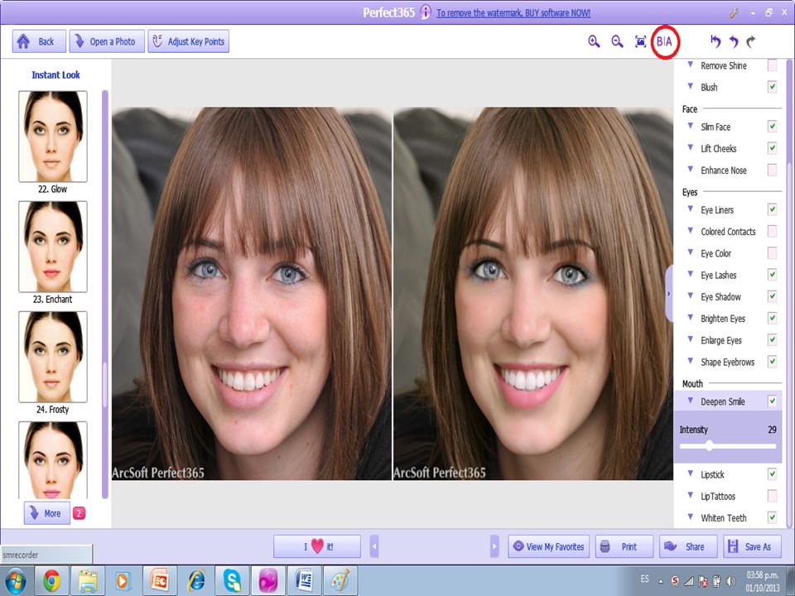The width and height of the screenshot is (795, 596).
Task: Open Paint from the taskbar
Action: (x=340, y=580)
